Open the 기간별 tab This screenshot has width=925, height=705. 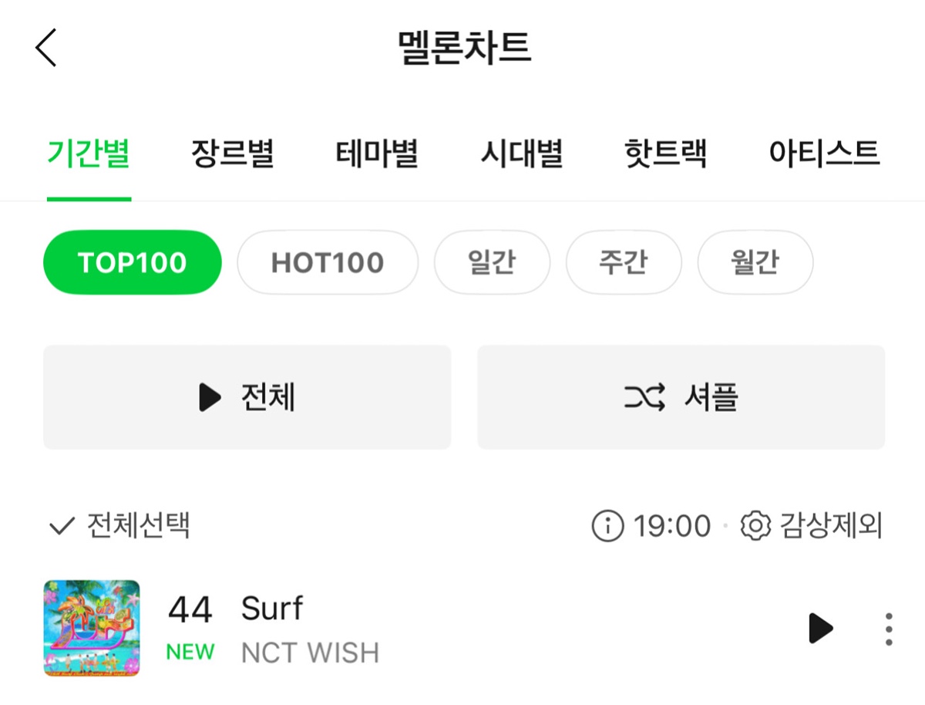click(88, 153)
